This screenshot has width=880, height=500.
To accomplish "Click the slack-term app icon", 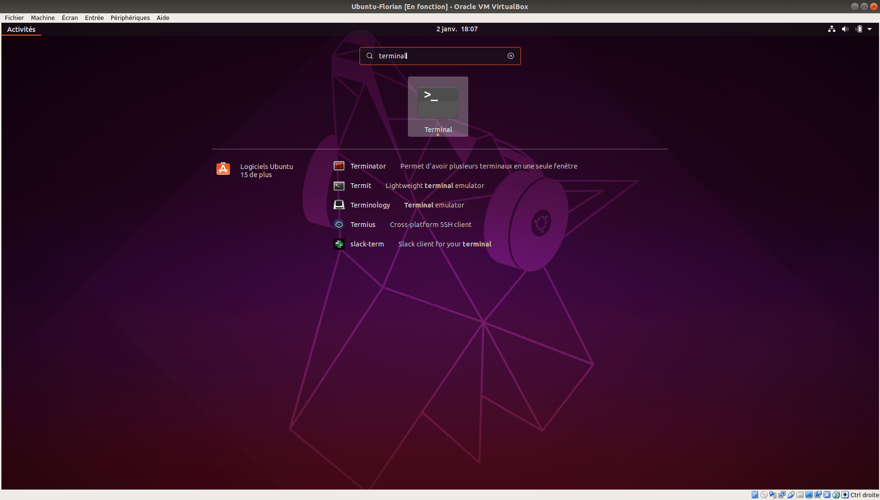I will click(x=339, y=244).
